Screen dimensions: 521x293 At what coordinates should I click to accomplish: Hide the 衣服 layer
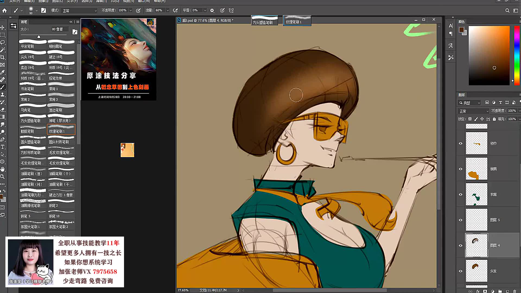(460, 195)
